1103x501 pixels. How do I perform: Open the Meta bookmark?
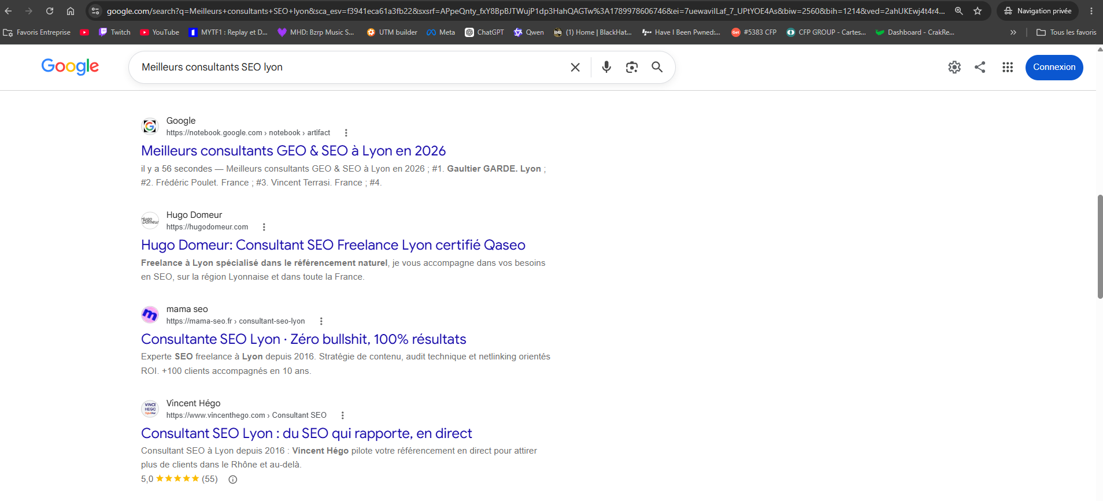(x=441, y=32)
